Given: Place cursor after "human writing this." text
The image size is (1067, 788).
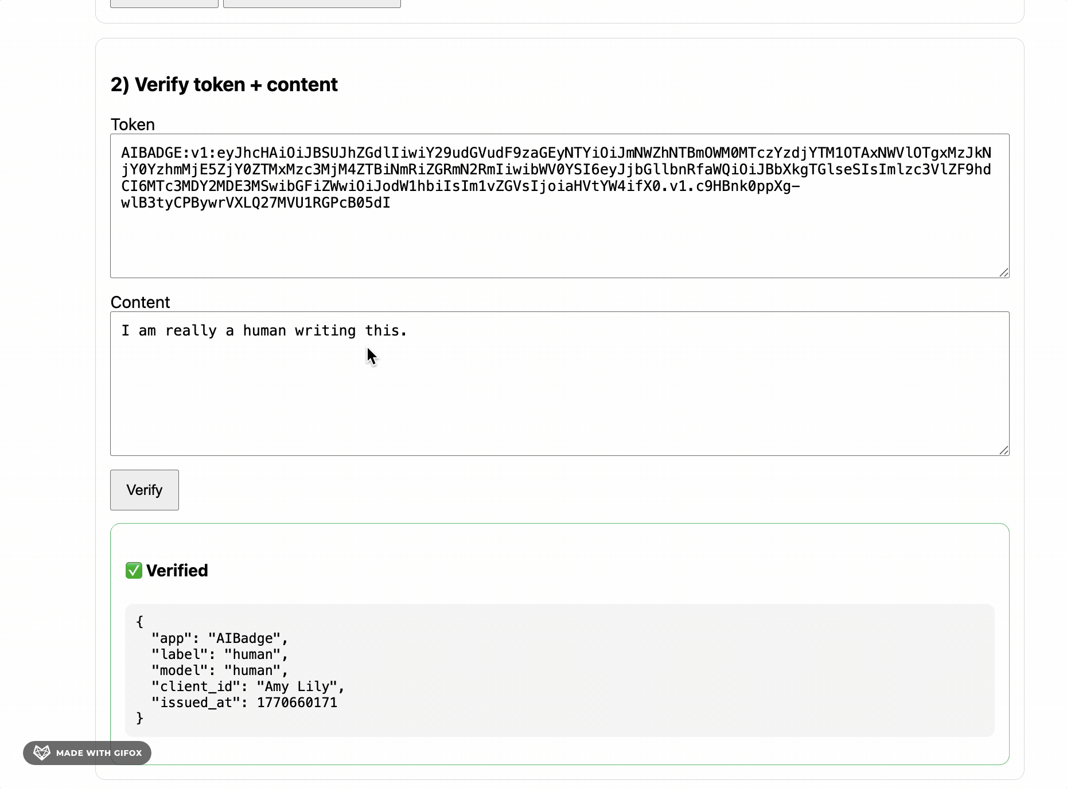Looking at the screenshot, I should point(408,331).
